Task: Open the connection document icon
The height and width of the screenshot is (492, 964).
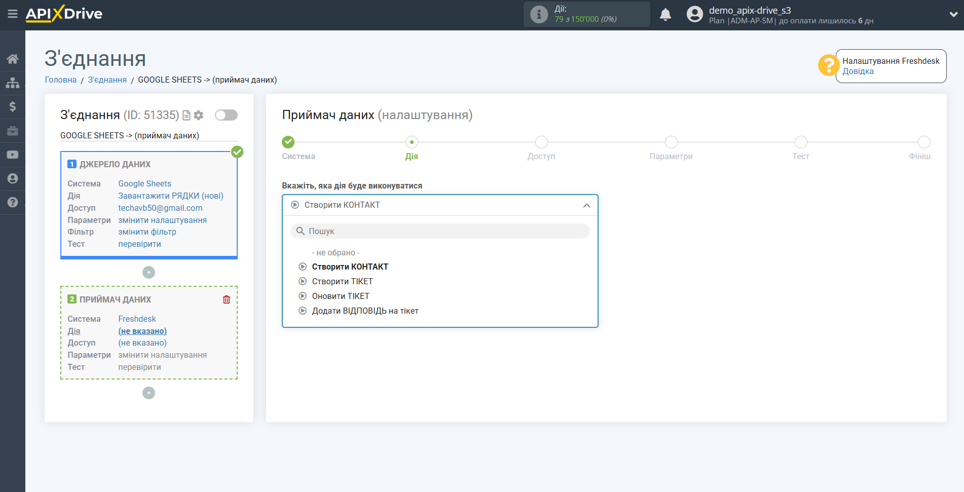Action: point(187,116)
